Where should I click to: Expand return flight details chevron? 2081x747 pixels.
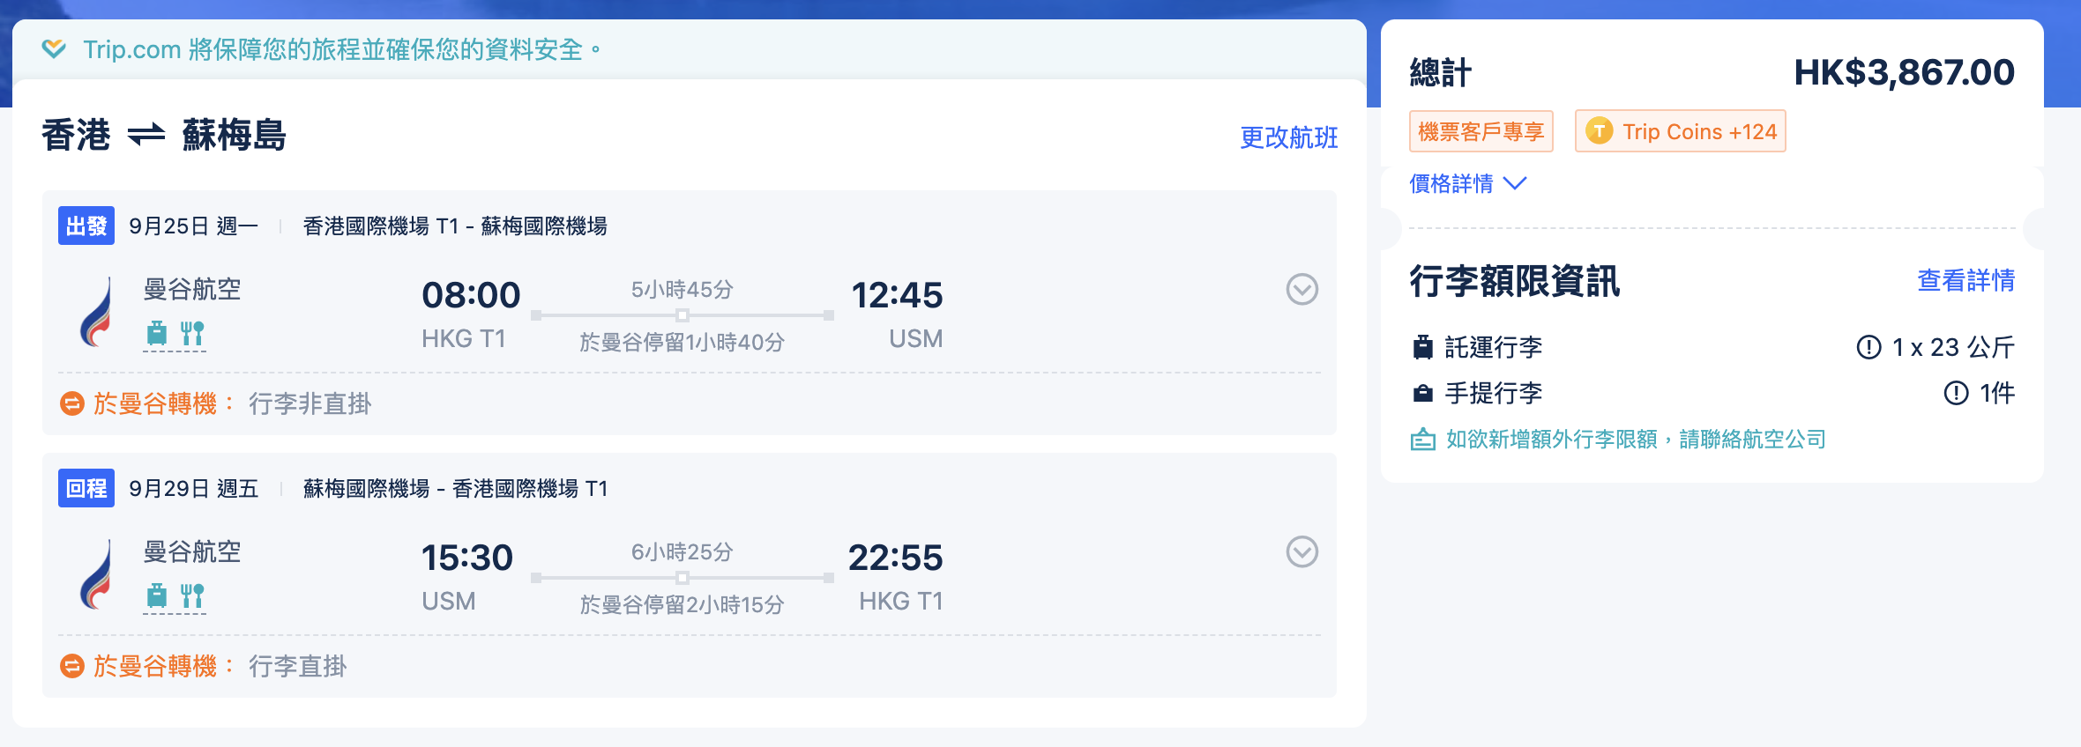pyautogui.click(x=1302, y=551)
